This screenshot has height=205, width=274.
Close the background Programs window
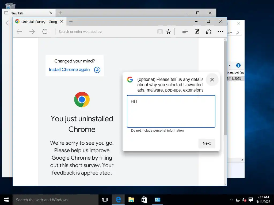point(238,24)
